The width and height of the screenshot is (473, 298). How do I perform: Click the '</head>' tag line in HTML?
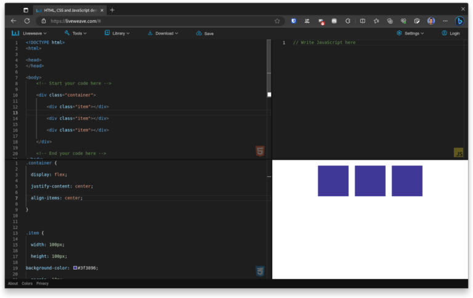pos(34,66)
